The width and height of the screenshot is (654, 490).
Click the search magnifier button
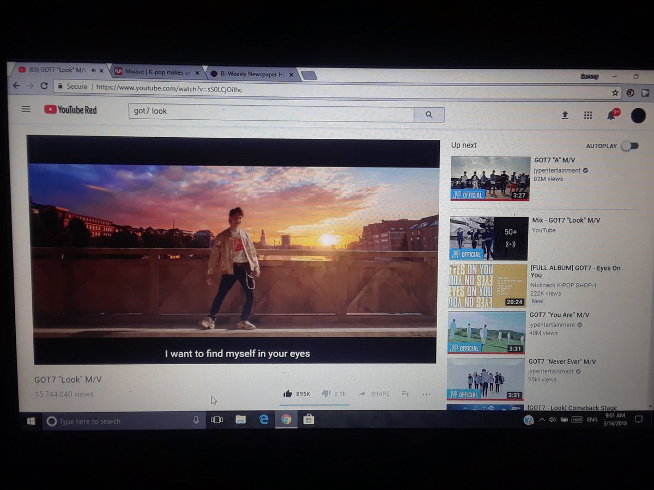tap(429, 115)
